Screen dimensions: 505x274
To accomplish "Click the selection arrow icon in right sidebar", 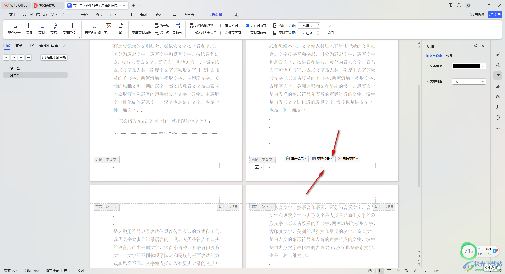I will 498,65.
